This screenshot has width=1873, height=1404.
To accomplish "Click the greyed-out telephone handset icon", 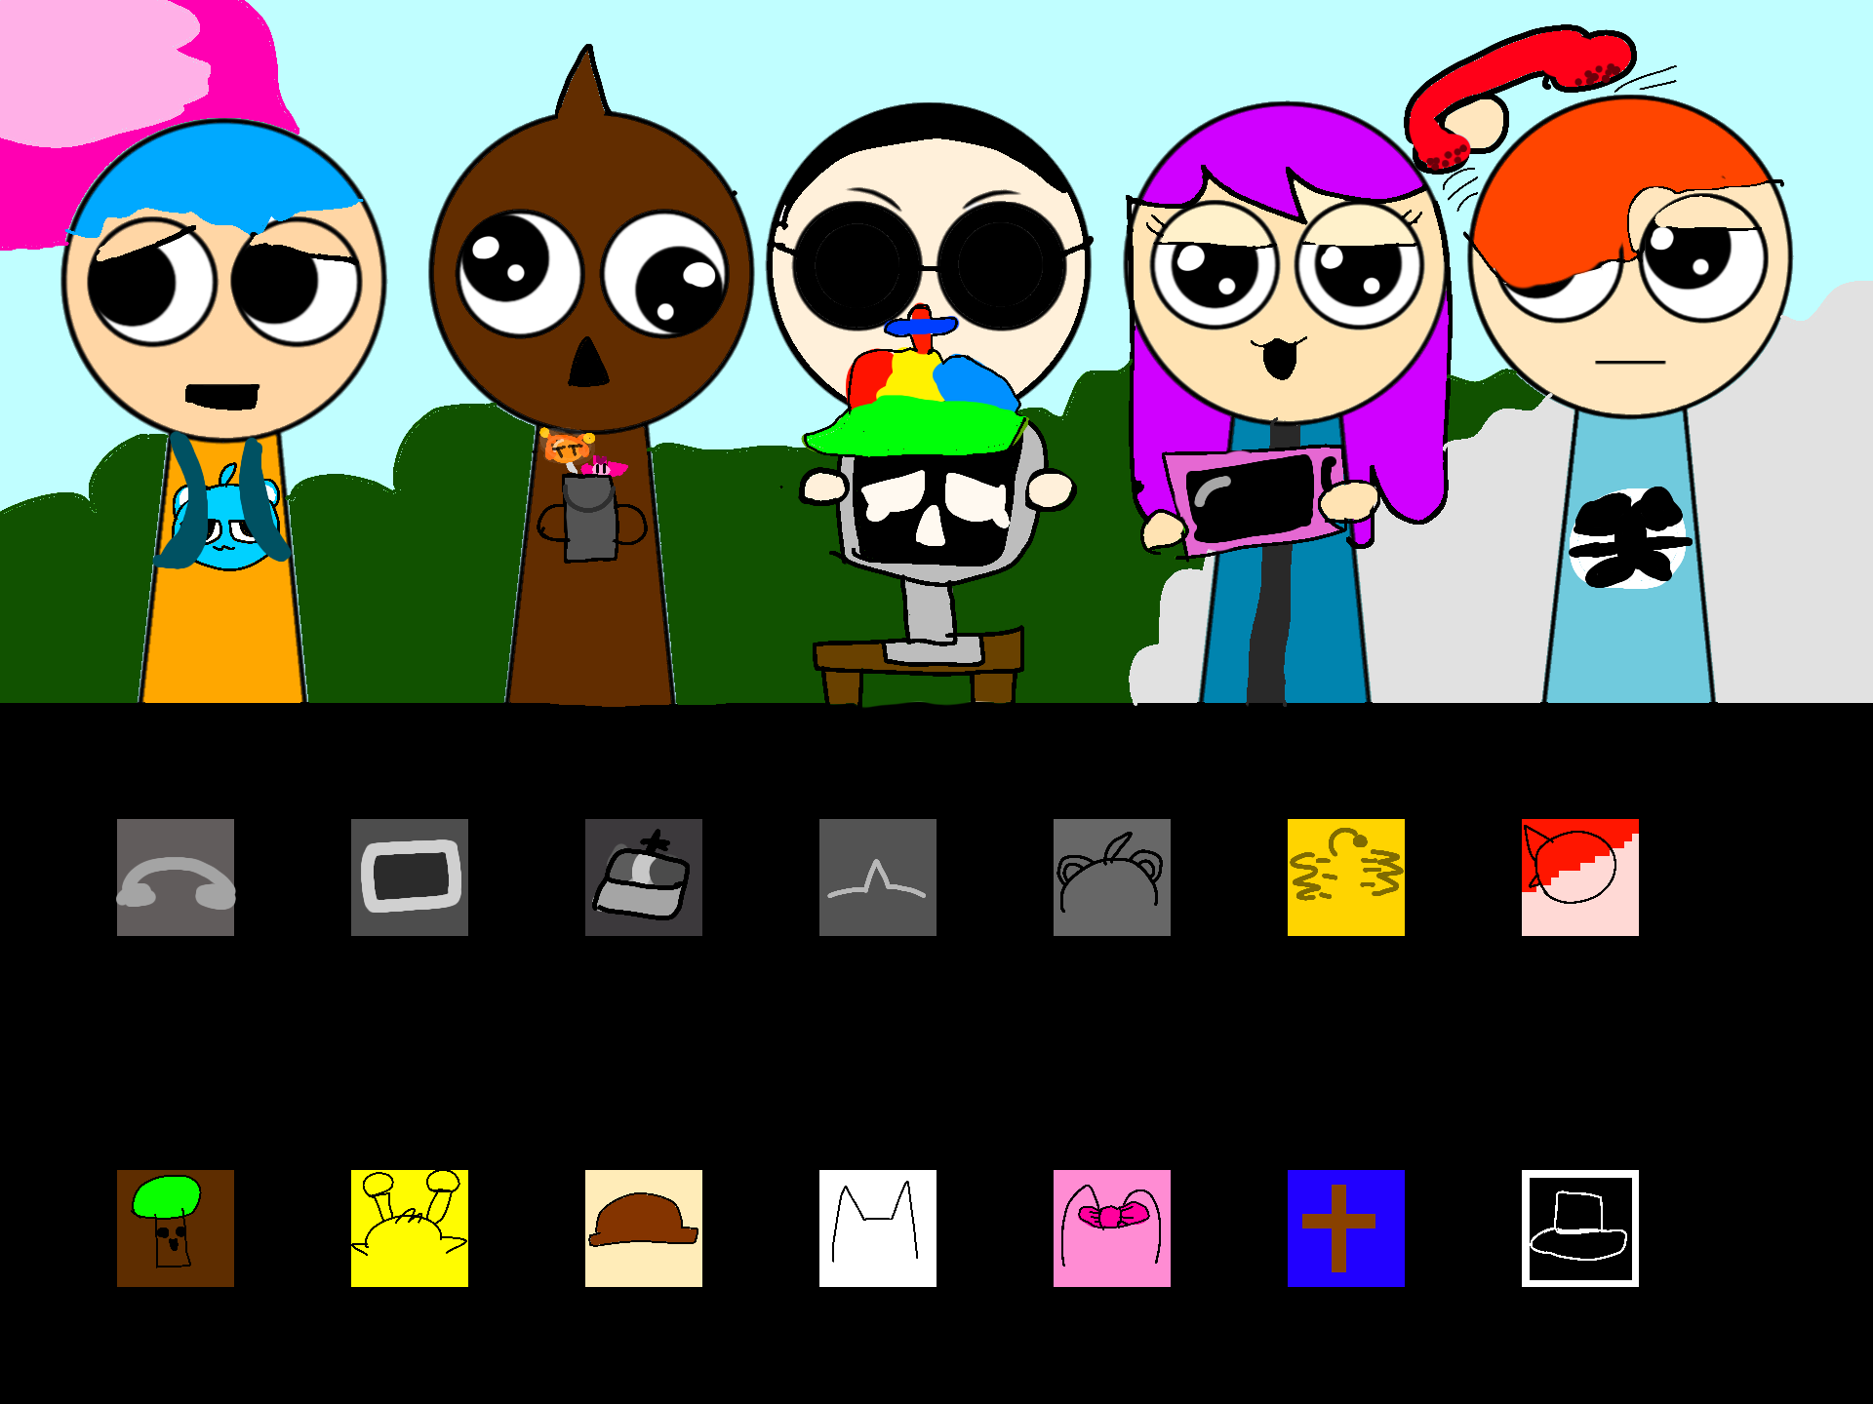I will pos(176,877).
